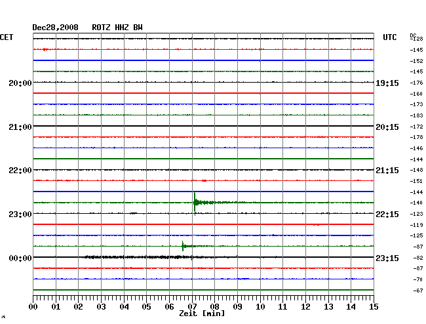Click the "20:15" UTC time label

[x=387, y=127]
